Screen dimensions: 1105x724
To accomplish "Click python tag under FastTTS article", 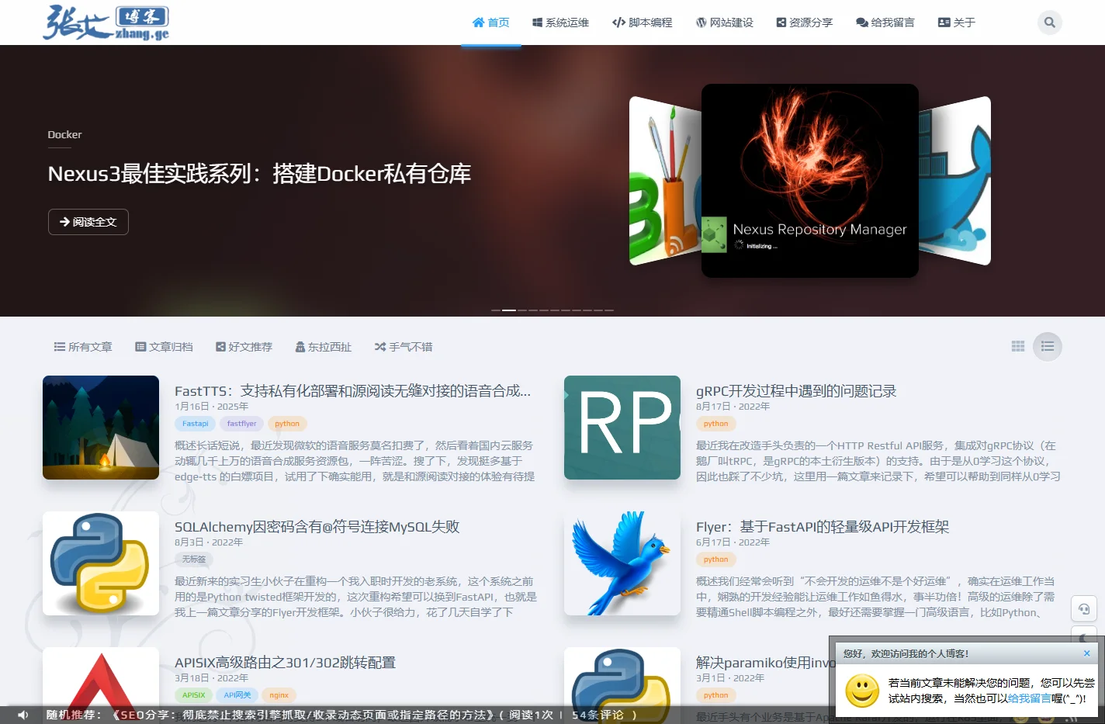I will pyautogui.click(x=287, y=424).
